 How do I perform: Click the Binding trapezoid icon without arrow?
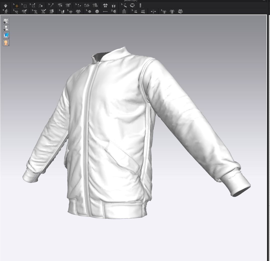(143, 11)
